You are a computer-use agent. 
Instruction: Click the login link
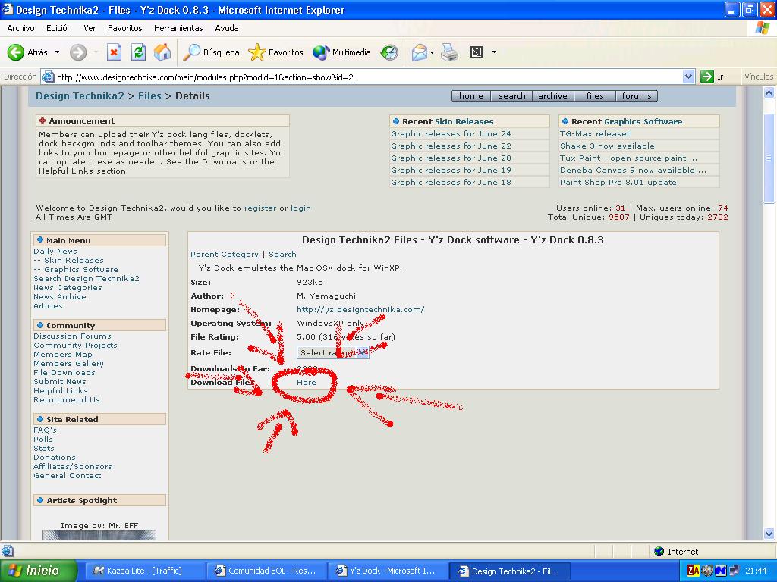300,208
